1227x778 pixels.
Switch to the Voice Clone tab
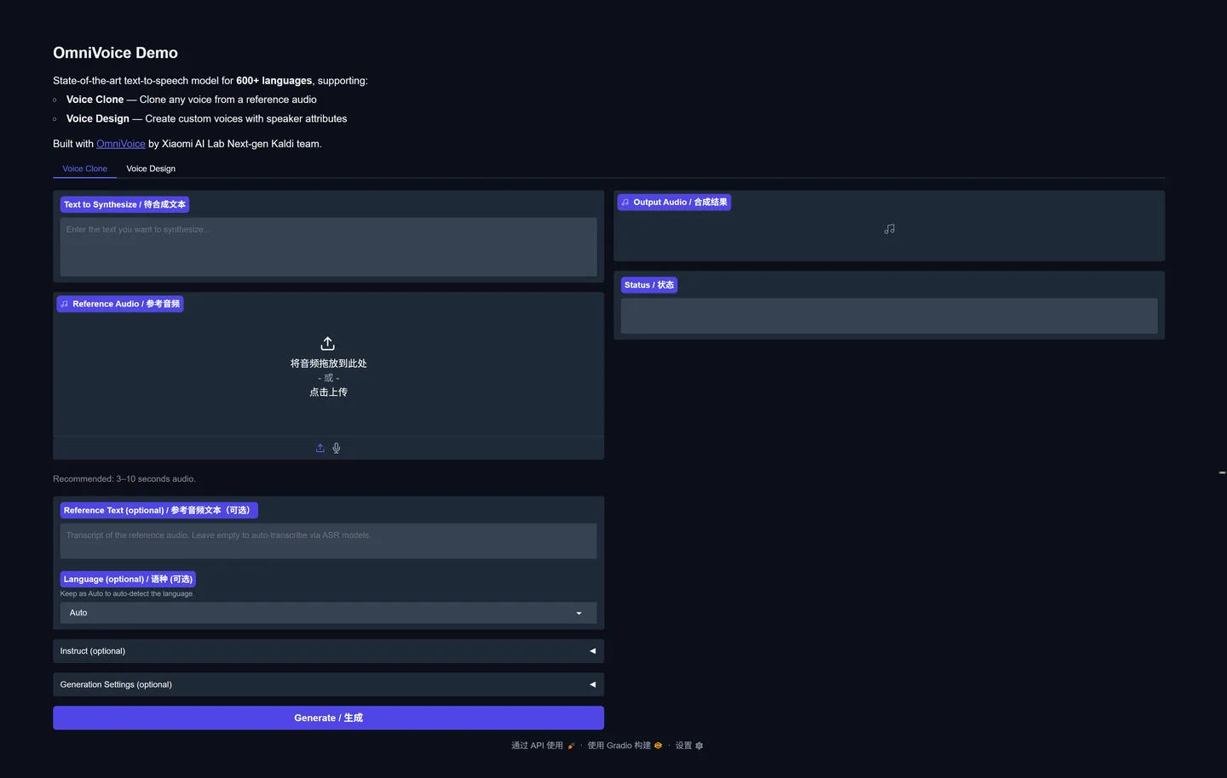point(85,169)
